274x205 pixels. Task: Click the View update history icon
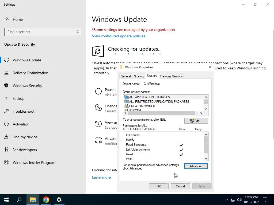pyautogui.click(x=98, y=124)
